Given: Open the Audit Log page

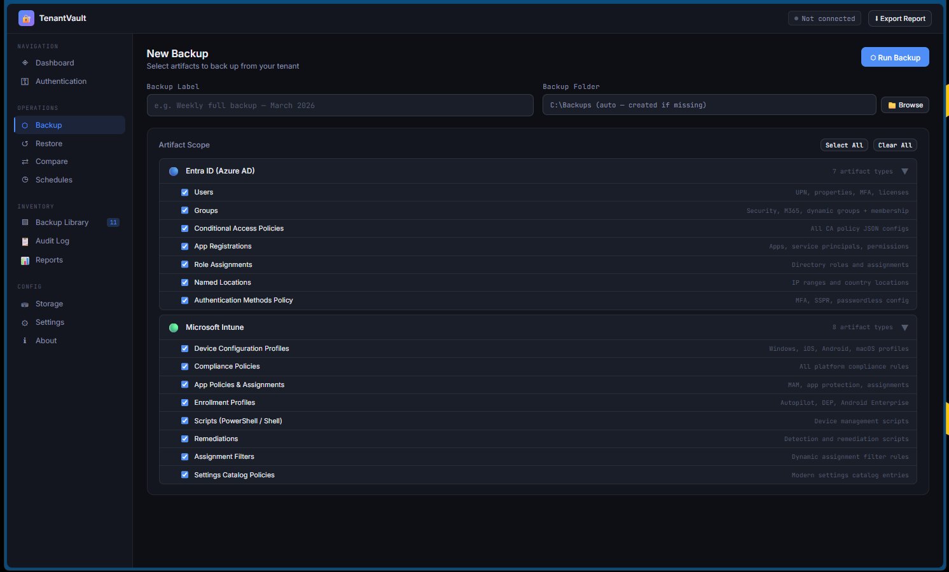Looking at the screenshot, I should coord(69,241).
